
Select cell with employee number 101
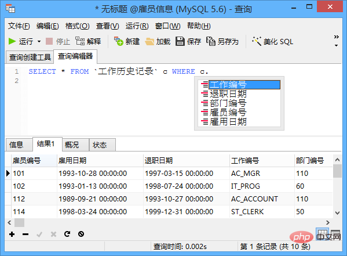point(34,173)
